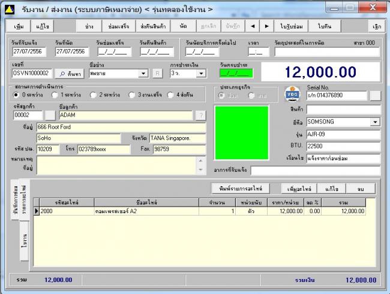The height and width of the screenshot is (294, 390).
Task: Click the ค้นหา search button with magnifier
Action: 70,73
